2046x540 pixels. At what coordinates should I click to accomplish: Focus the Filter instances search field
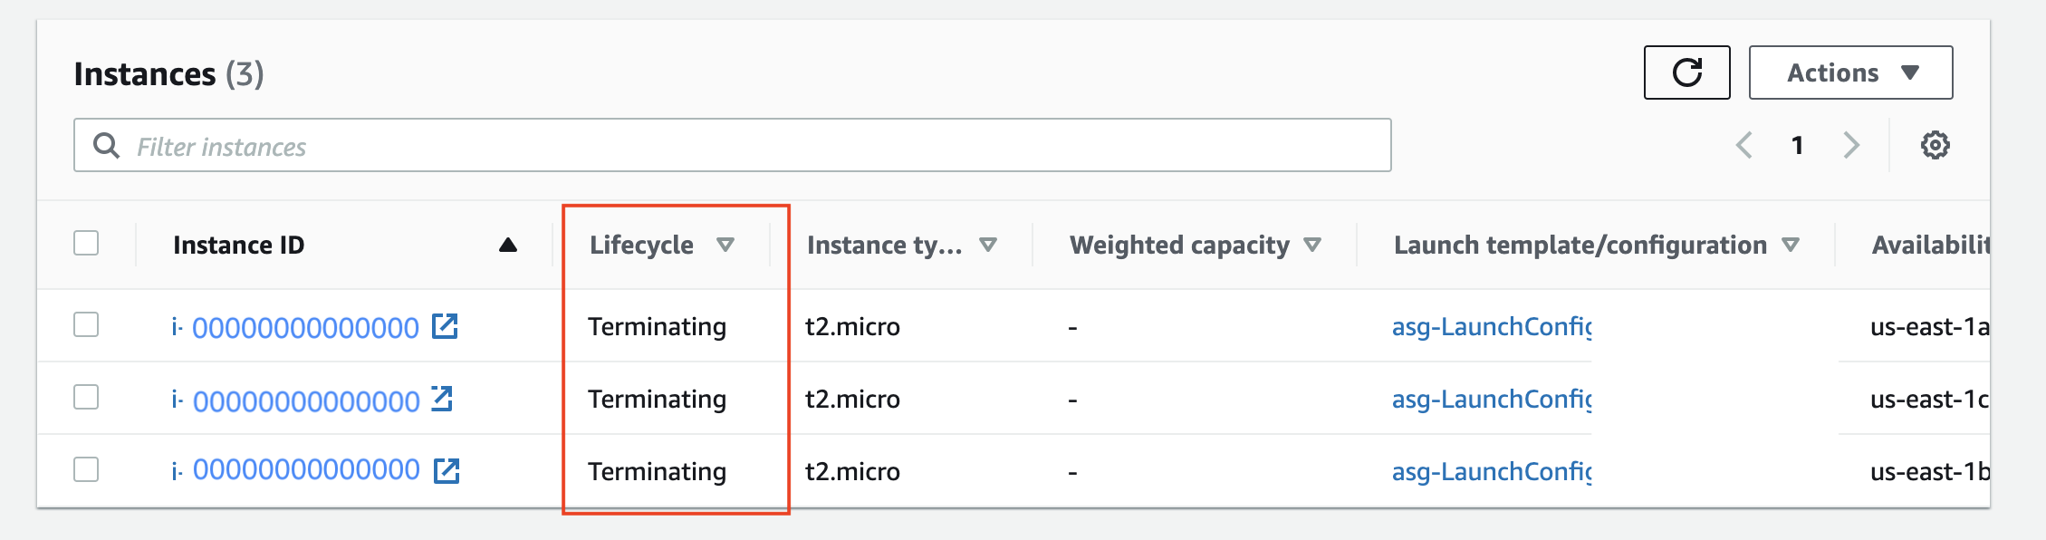pos(733,145)
